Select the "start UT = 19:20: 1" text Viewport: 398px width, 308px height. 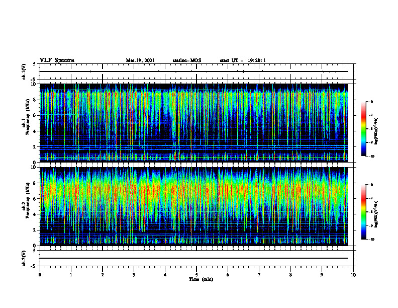click(x=243, y=60)
